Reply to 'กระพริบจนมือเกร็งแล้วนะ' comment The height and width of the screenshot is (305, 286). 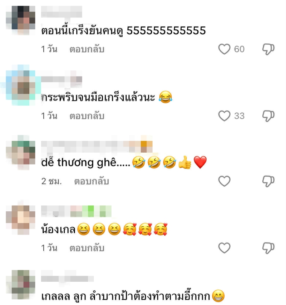tap(87, 116)
